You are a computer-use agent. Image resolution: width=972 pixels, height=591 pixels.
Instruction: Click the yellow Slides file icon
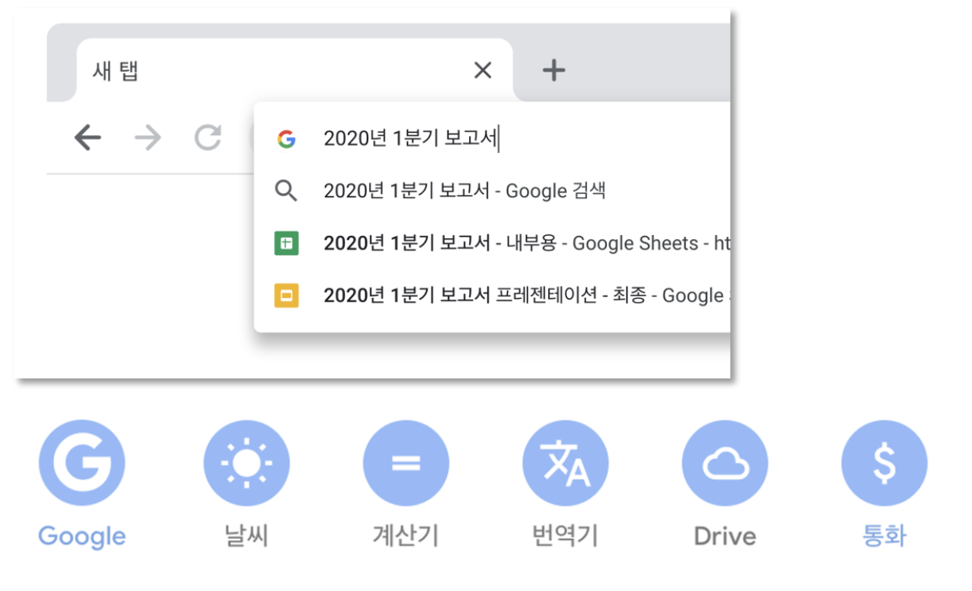[x=286, y=295]
